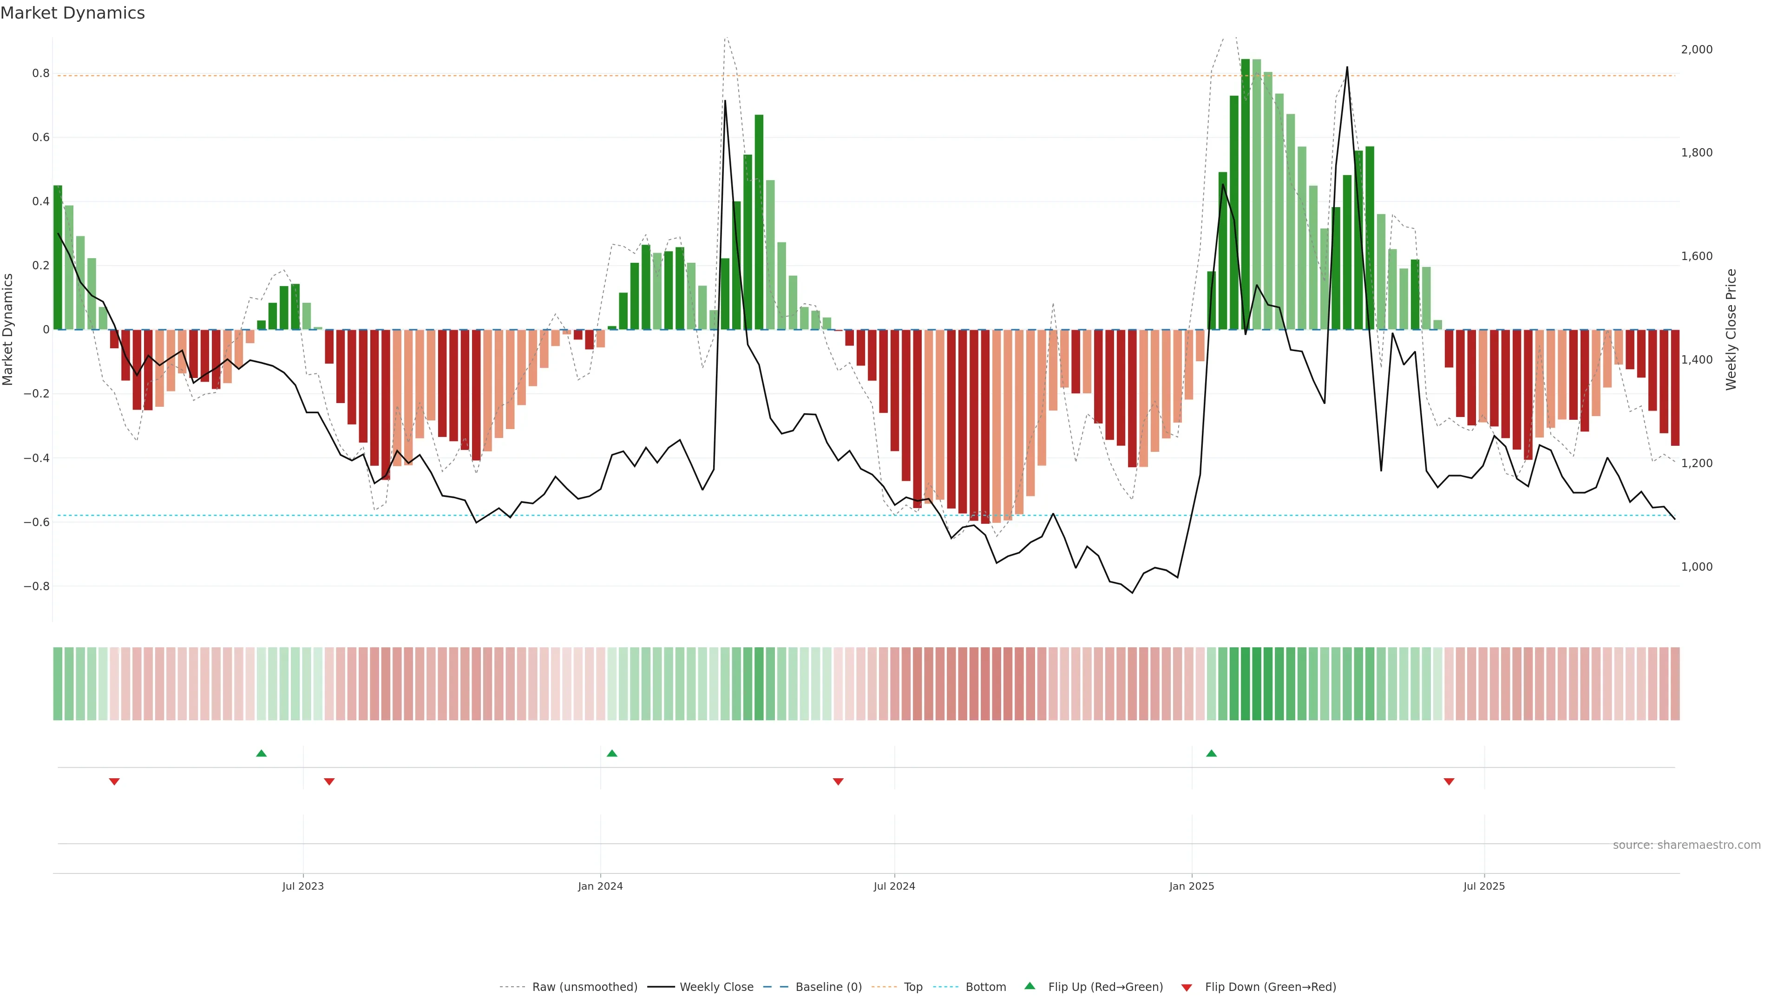Click the Flip Up green triangle legend icon

(x=1030, y=986)
